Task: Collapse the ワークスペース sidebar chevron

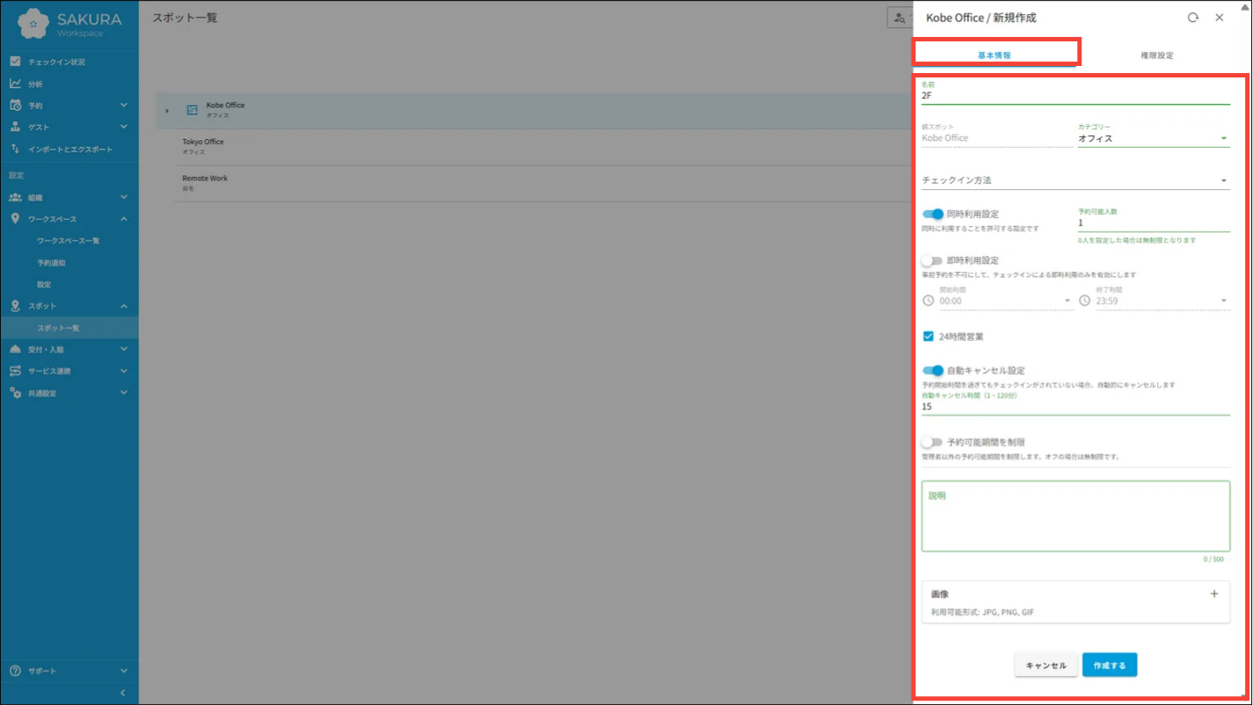Action: (124, 219)
